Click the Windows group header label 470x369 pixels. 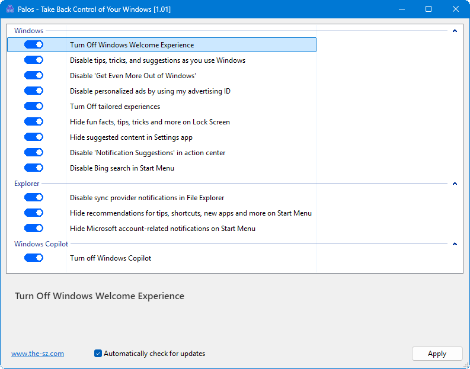(29, 31)
